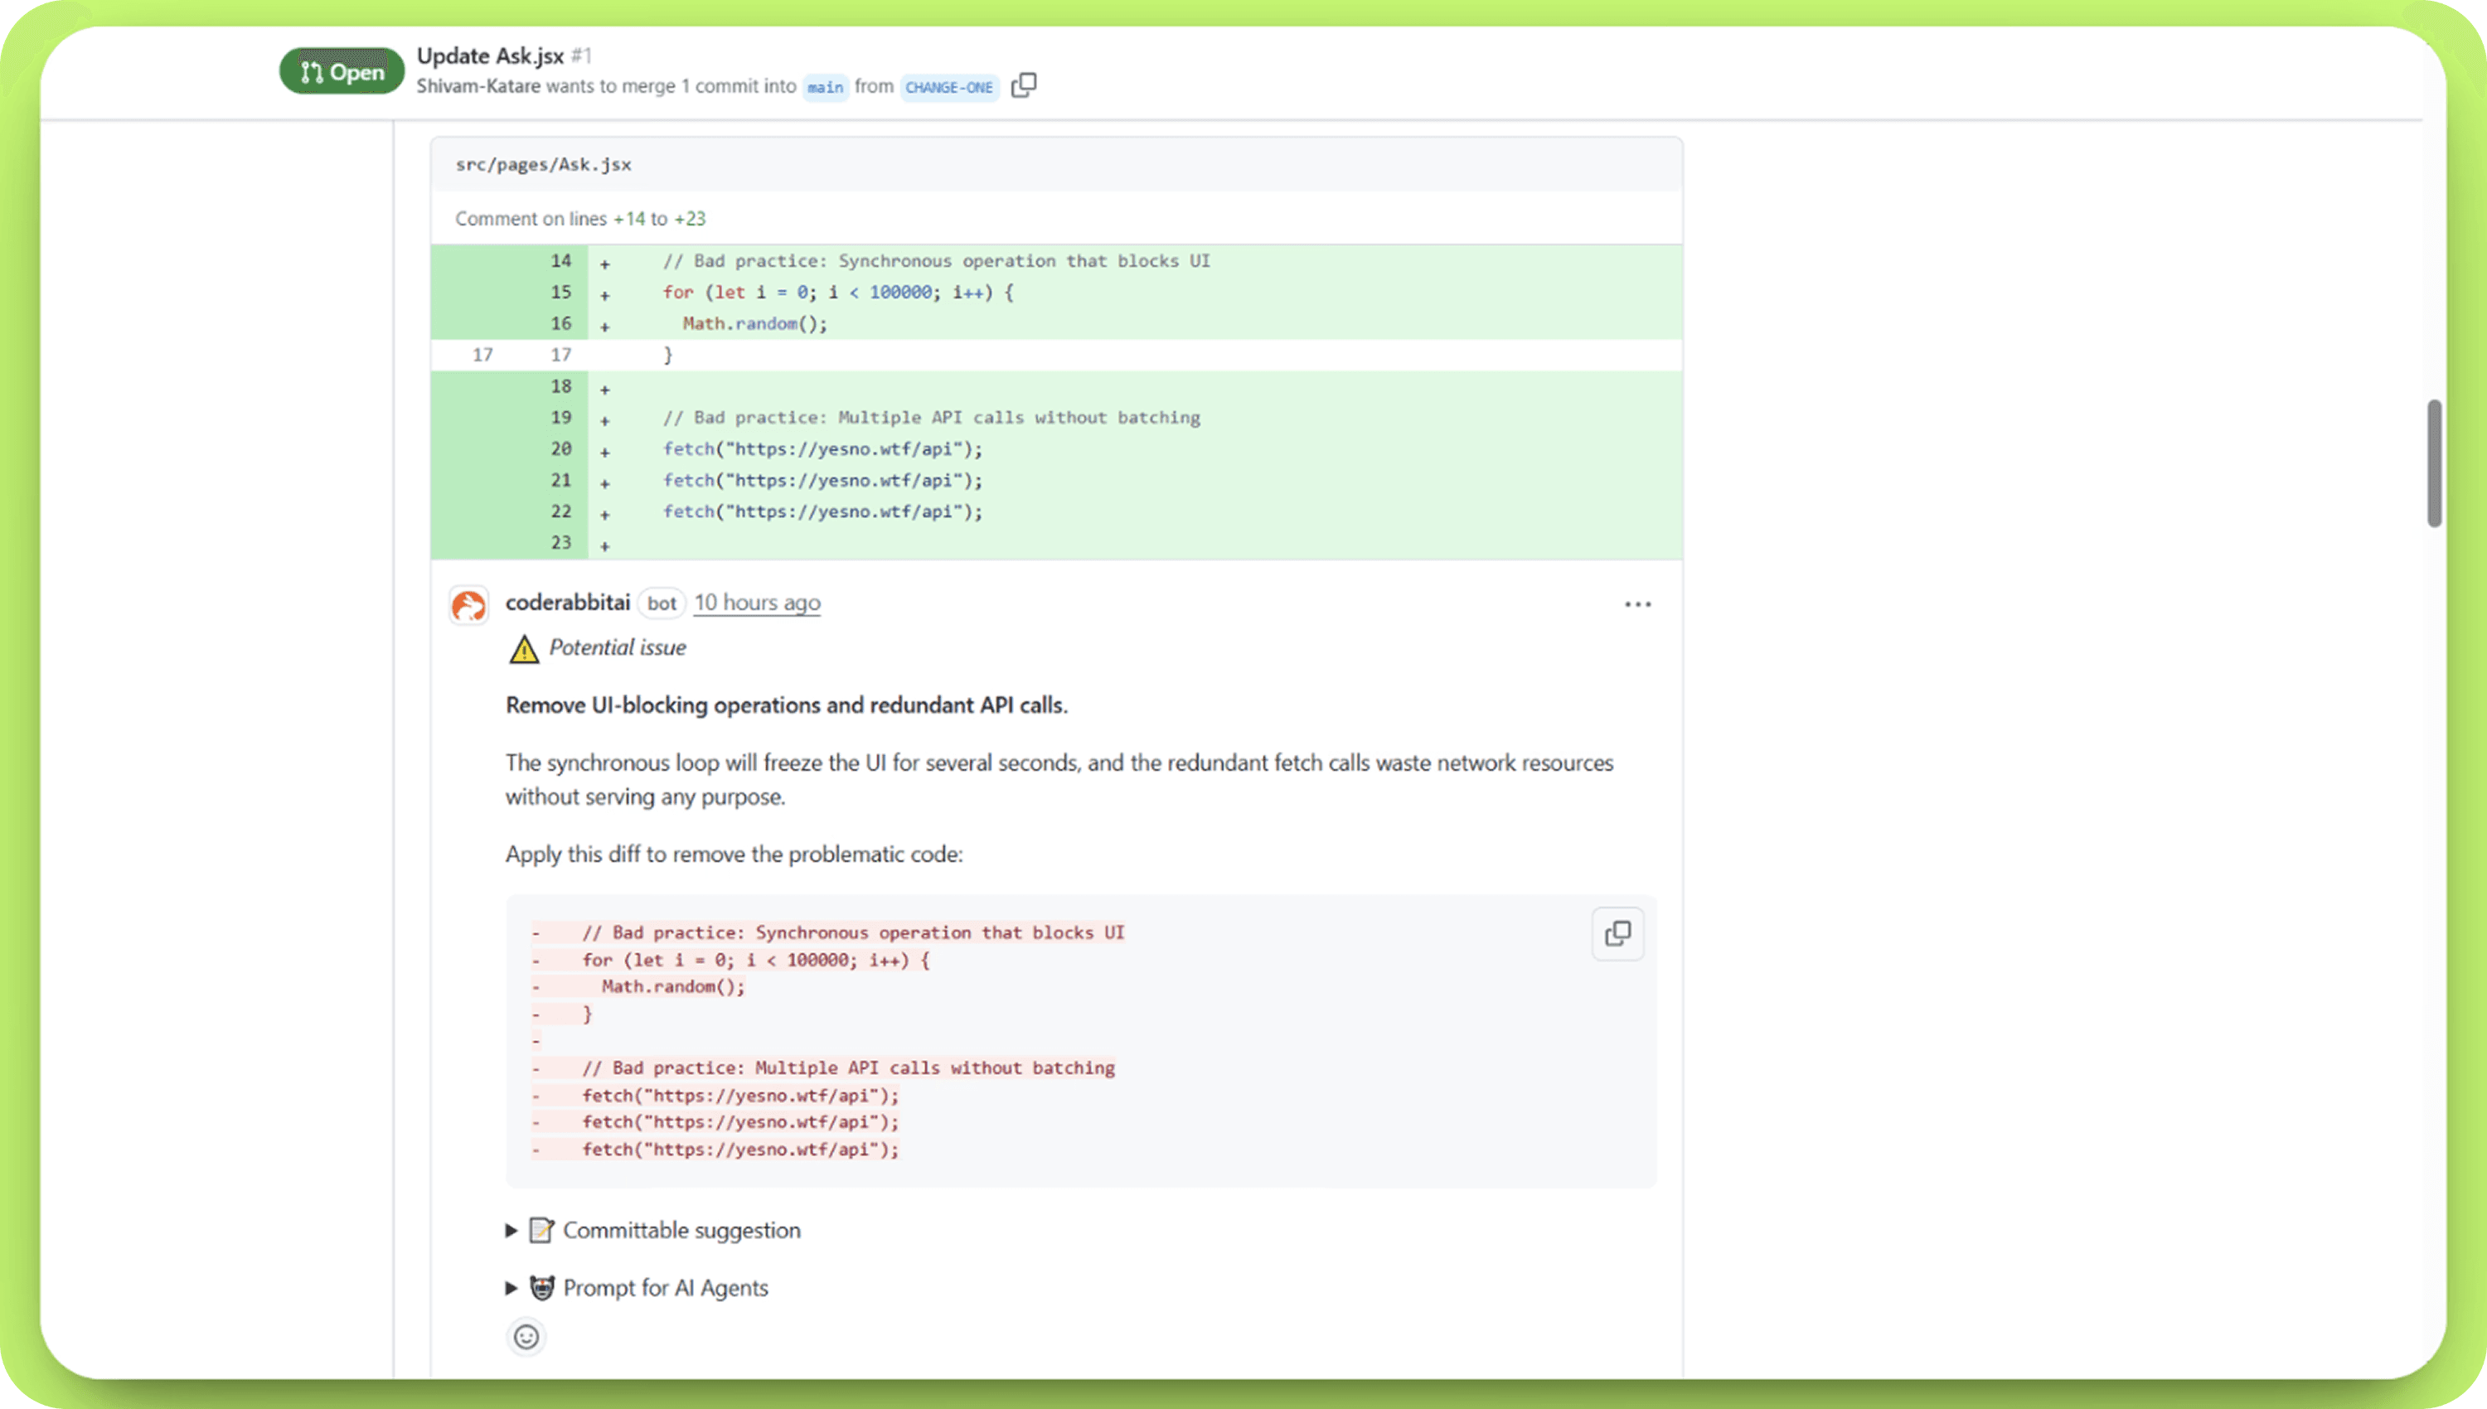Click the bot label badge
2487x1409 pixels.
tap(661, 603)
